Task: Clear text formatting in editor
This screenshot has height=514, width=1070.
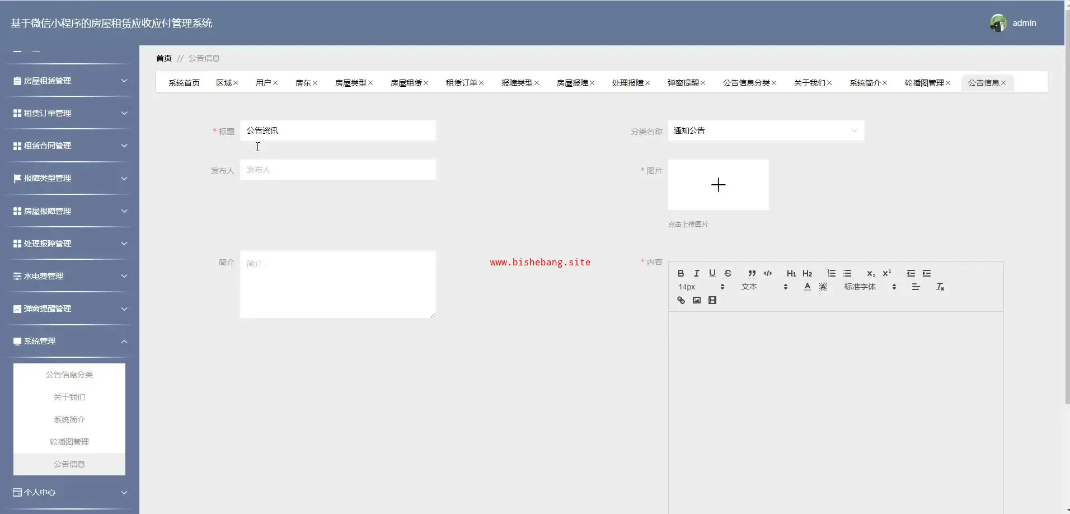Action: coord(940,287)
